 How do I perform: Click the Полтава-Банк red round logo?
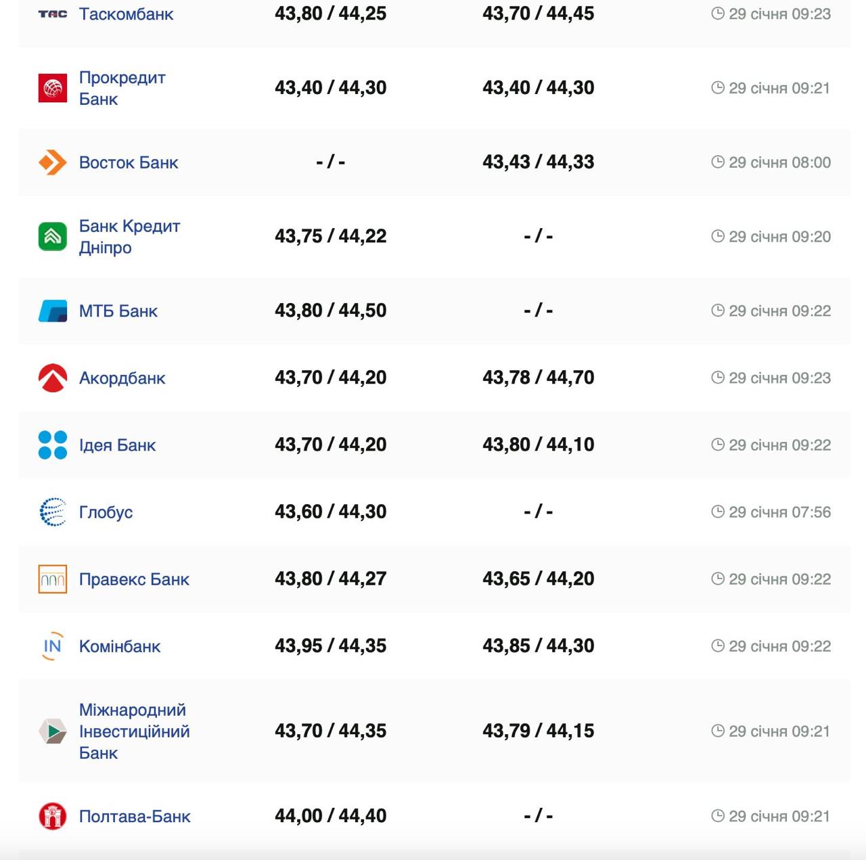[x=53, y=816]
